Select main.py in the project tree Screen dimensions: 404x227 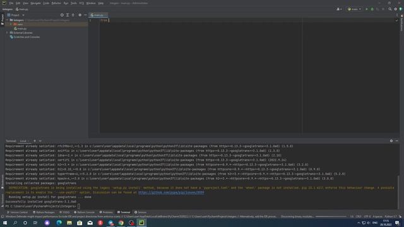20,28
